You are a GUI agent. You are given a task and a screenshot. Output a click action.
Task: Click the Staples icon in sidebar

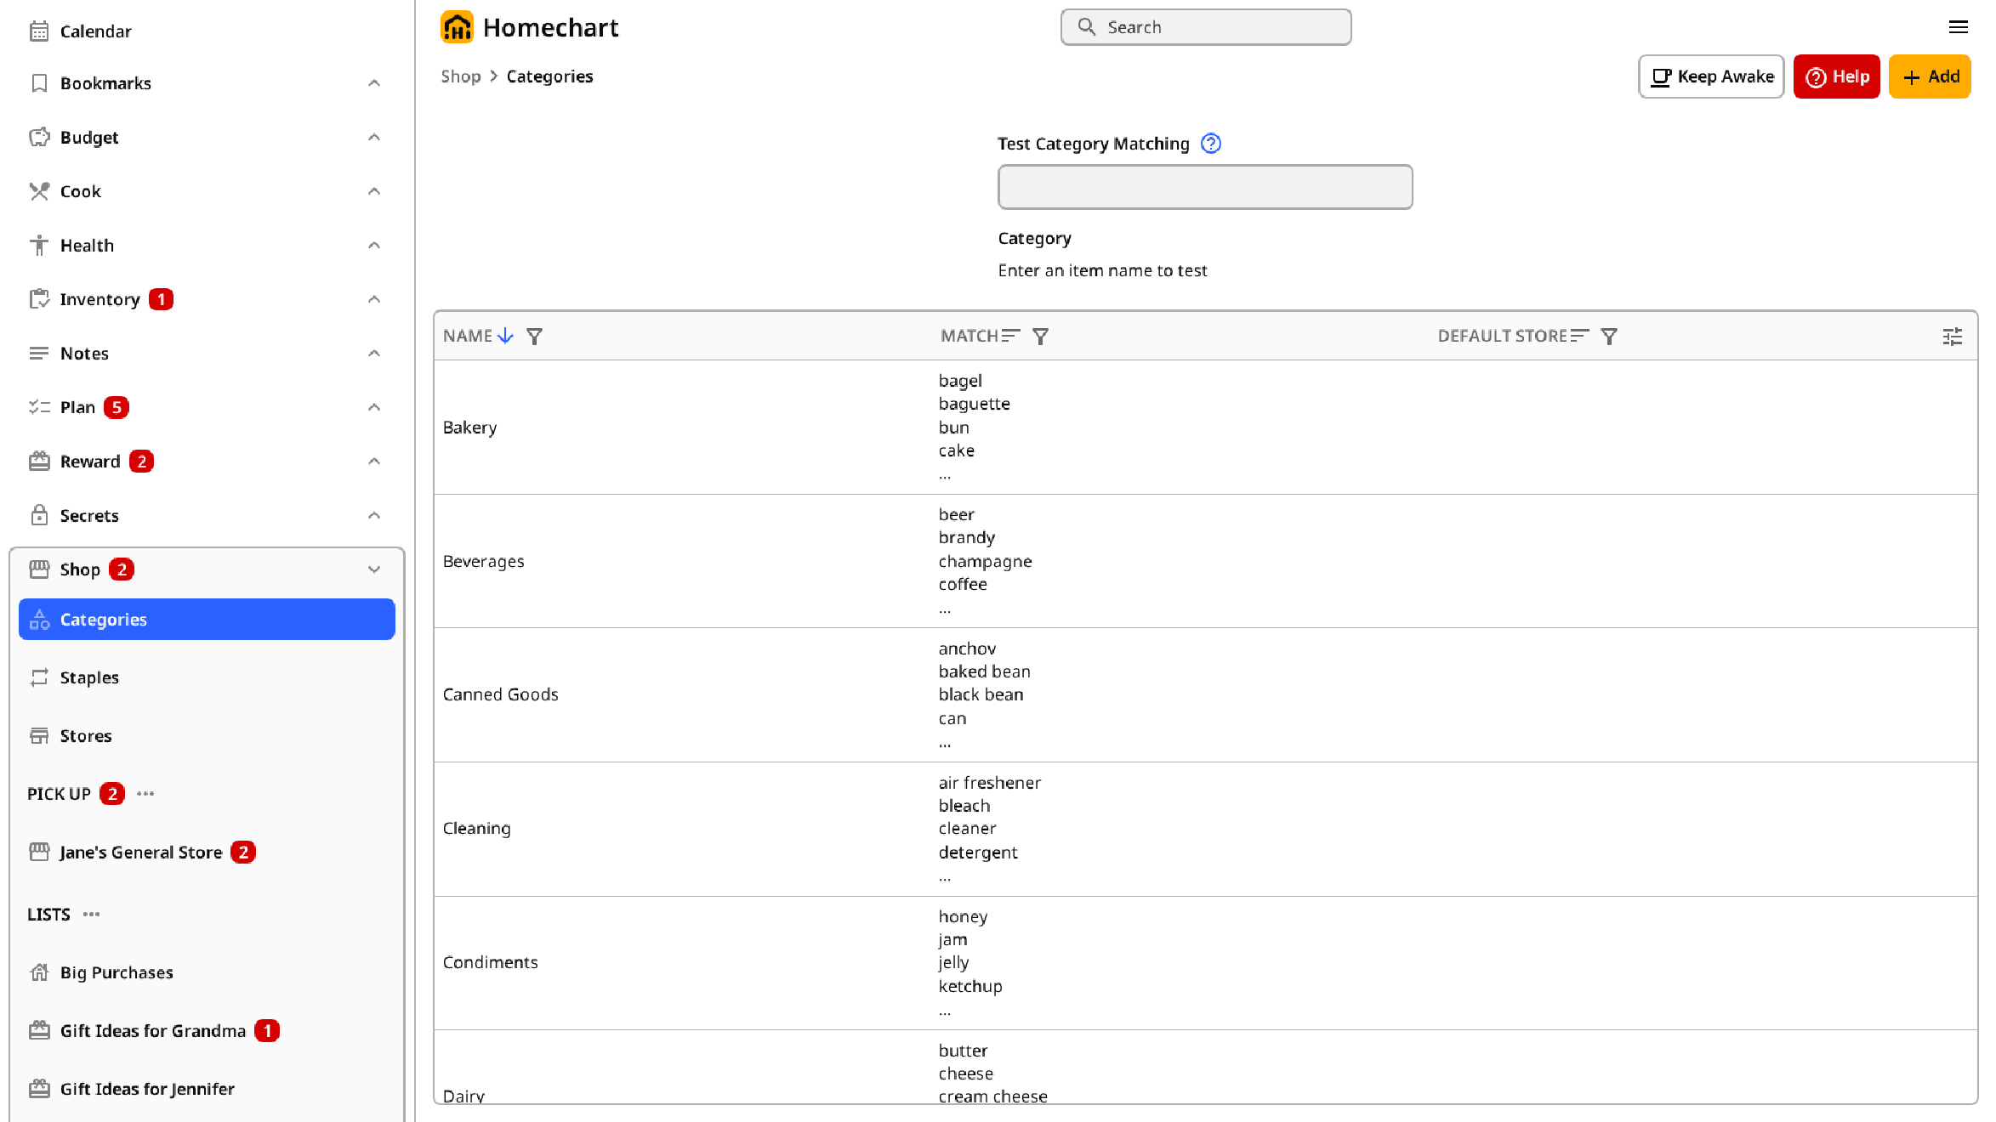39,677
